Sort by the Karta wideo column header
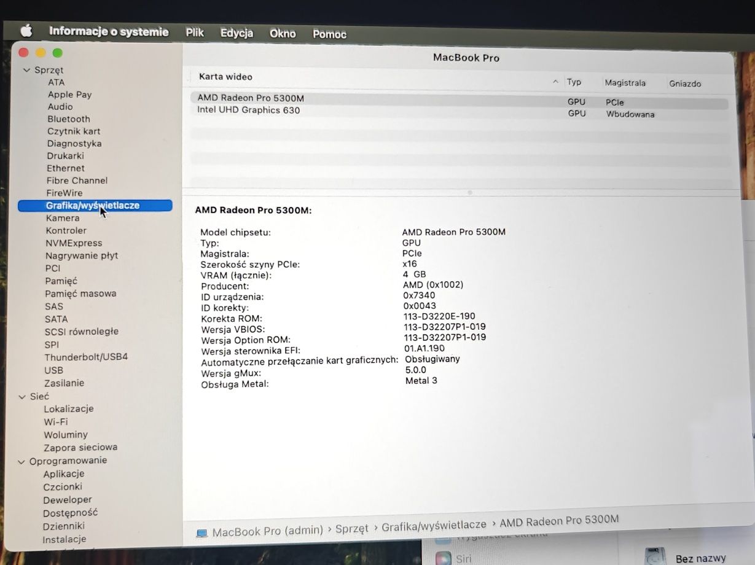The height and width of the screenshot is (565, 755). 225,77
